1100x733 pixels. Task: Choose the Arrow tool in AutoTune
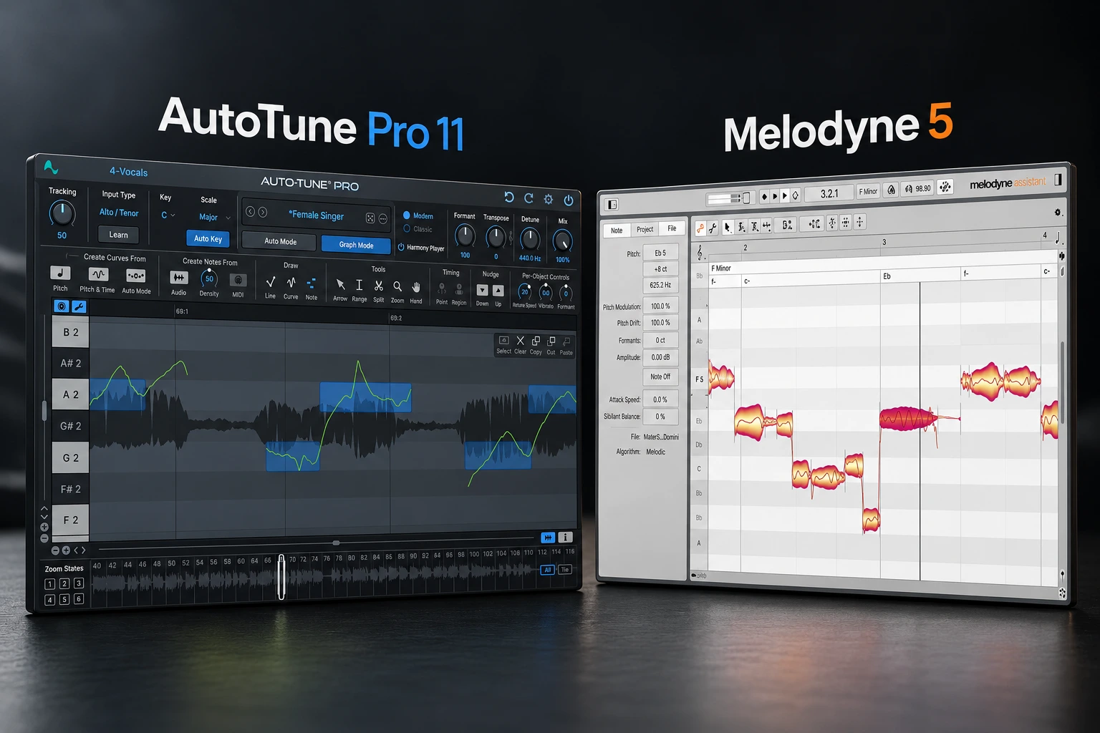[340, 285]
